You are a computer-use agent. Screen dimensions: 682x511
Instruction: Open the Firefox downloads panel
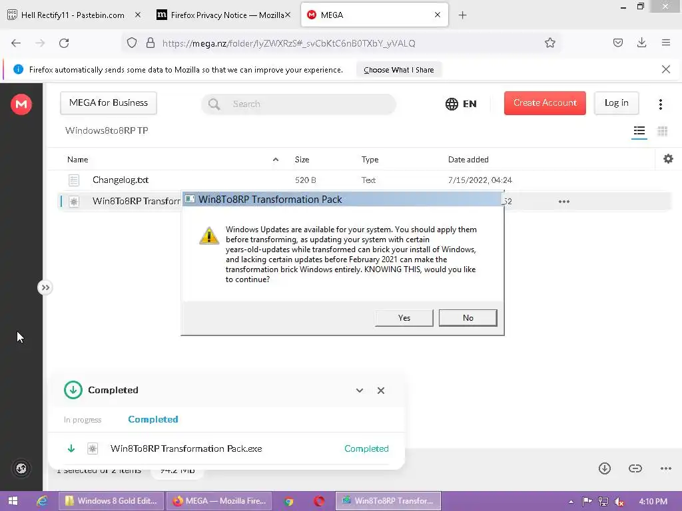(x=641, y=43)
